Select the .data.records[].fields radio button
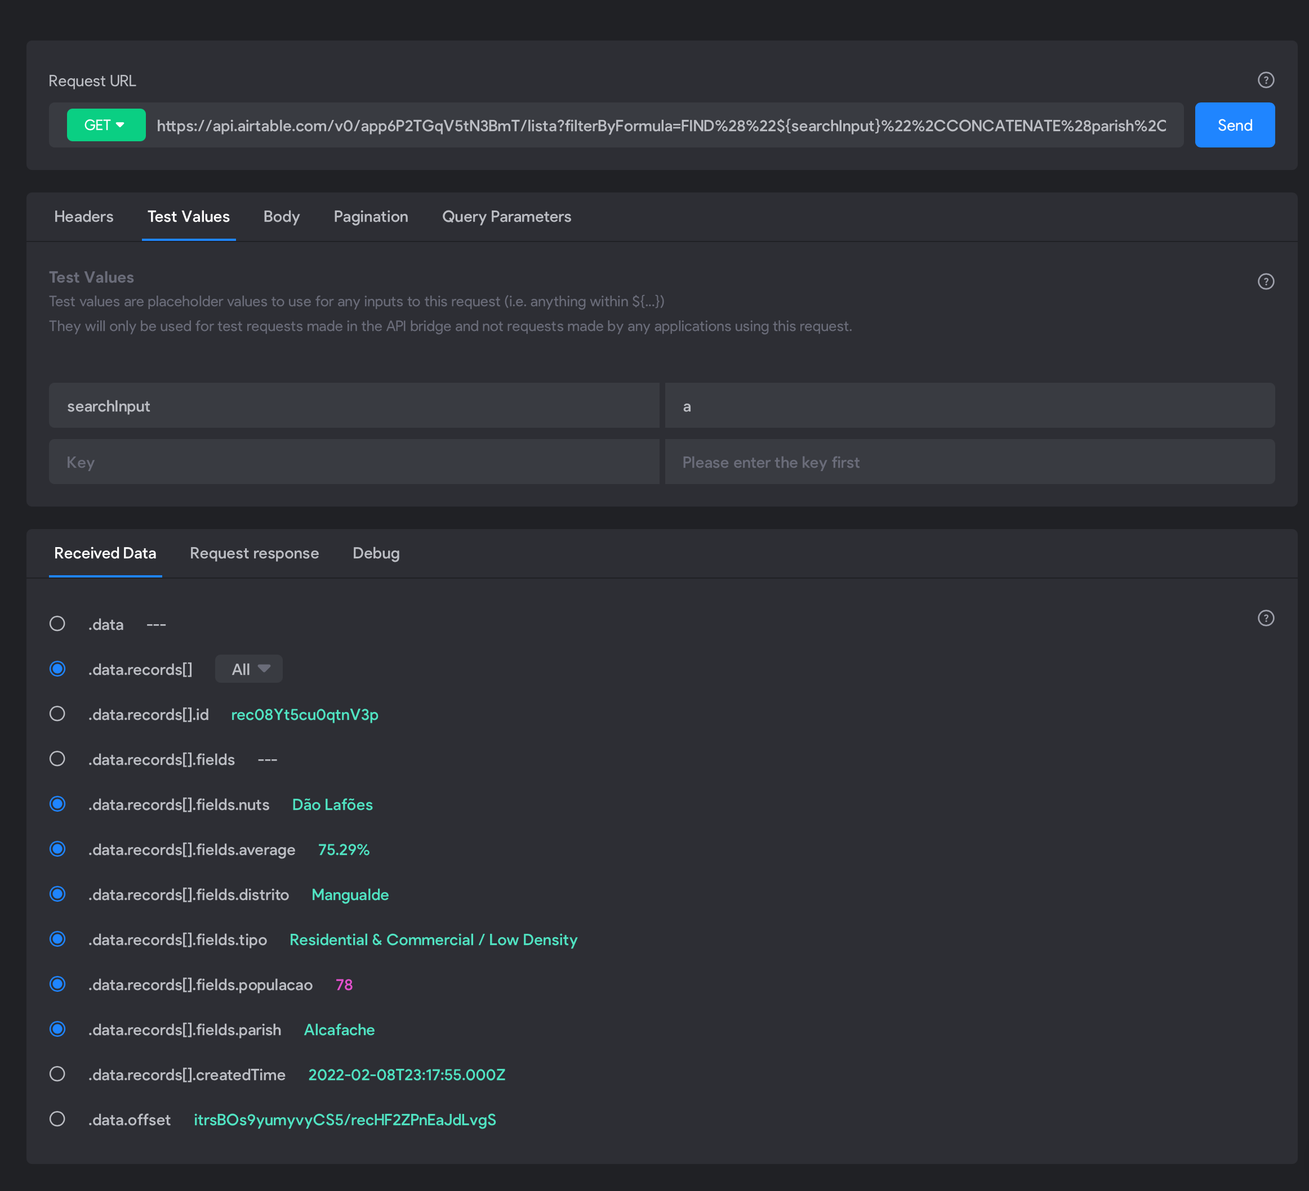This screenshot has width=1309, height=1191. click(x=57, y=759)
